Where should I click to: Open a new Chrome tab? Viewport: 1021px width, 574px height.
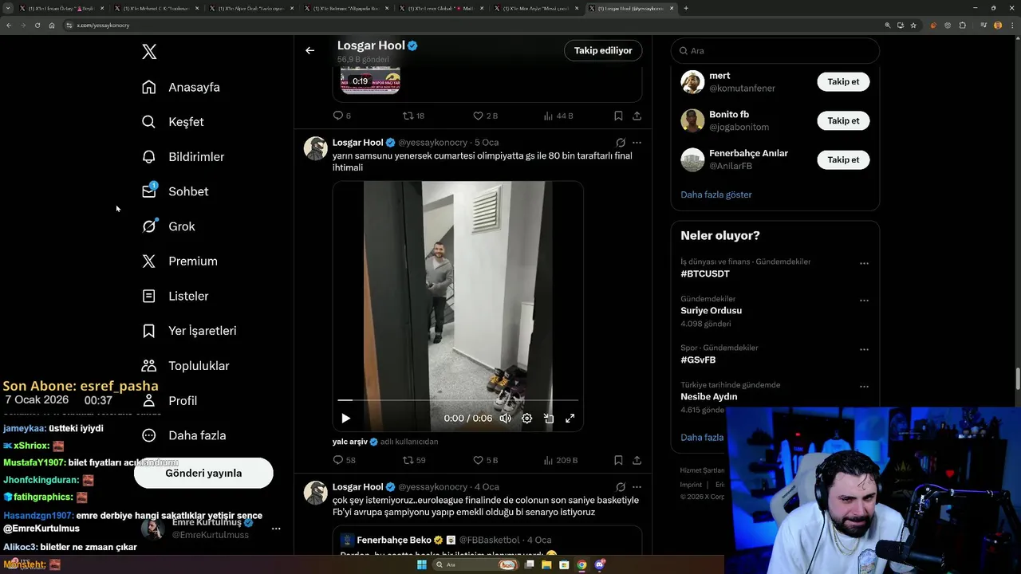click(686, 8)
